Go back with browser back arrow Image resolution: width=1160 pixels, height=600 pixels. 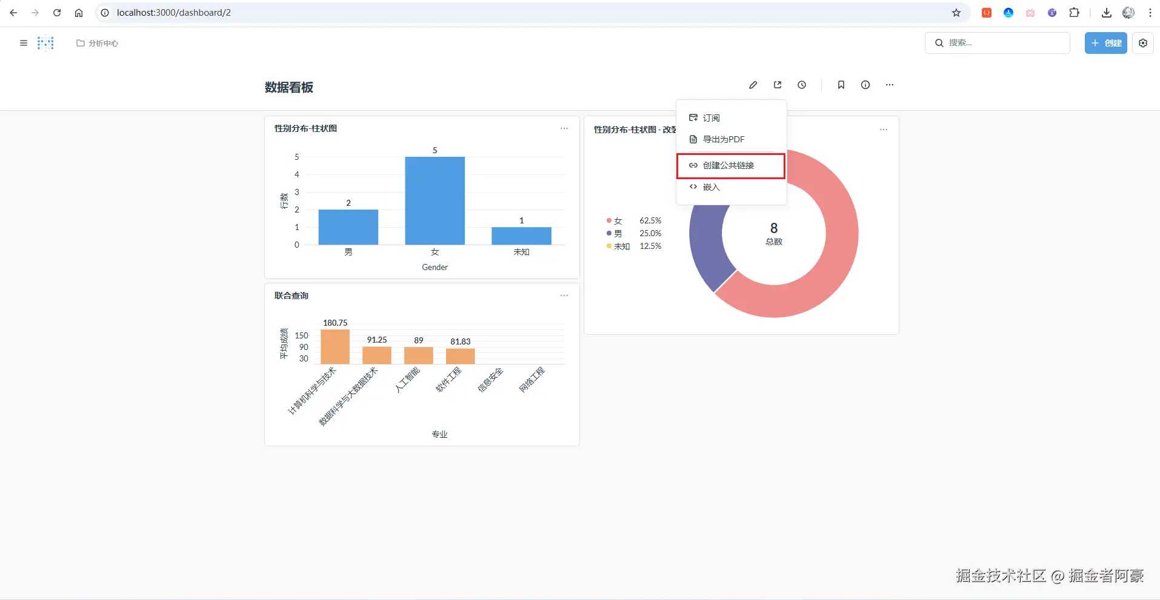point(13,13)
